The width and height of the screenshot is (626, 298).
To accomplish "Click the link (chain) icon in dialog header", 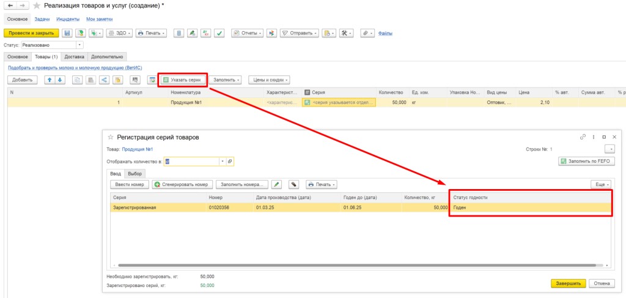I will click(583, 137).
